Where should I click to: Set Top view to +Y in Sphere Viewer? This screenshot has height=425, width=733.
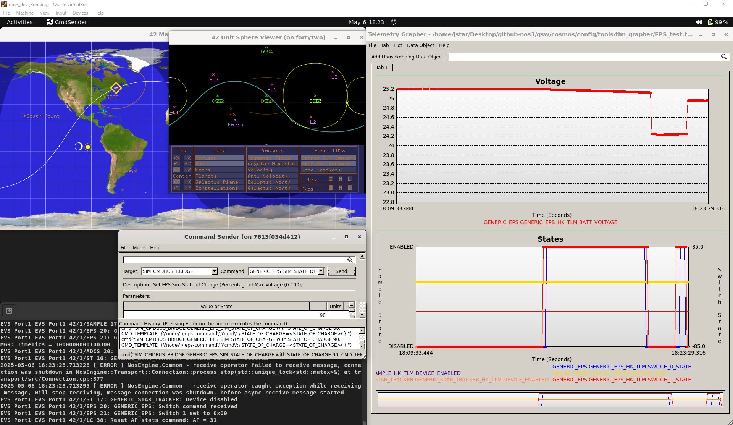(176, 164)
